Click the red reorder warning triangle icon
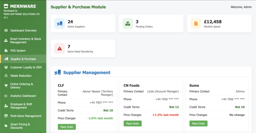Viewport: 256px width, 133px height. click(60, 48)
